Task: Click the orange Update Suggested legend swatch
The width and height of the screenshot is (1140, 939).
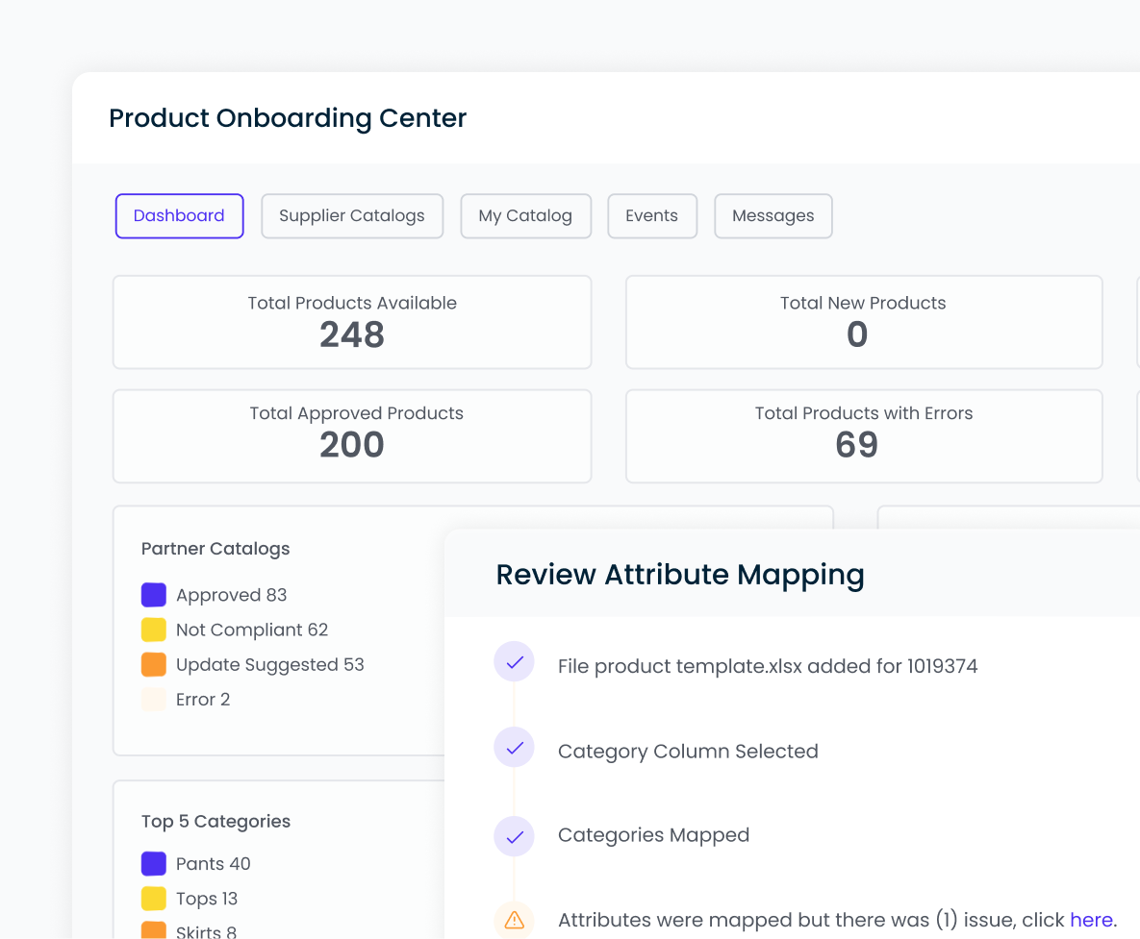Action: [x=154, y=664]
